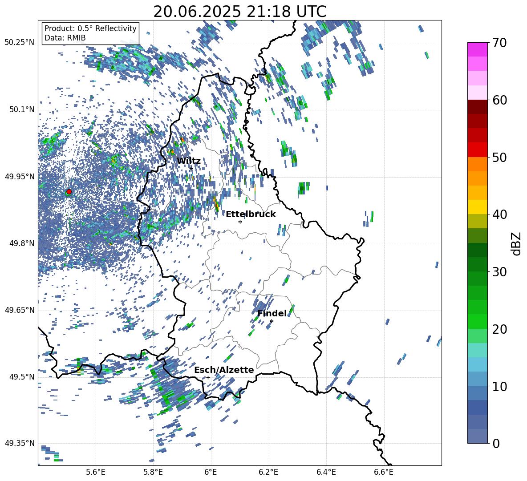Click the 49.8°N latitude label
The image size is (527, 481).
point(21,243)
